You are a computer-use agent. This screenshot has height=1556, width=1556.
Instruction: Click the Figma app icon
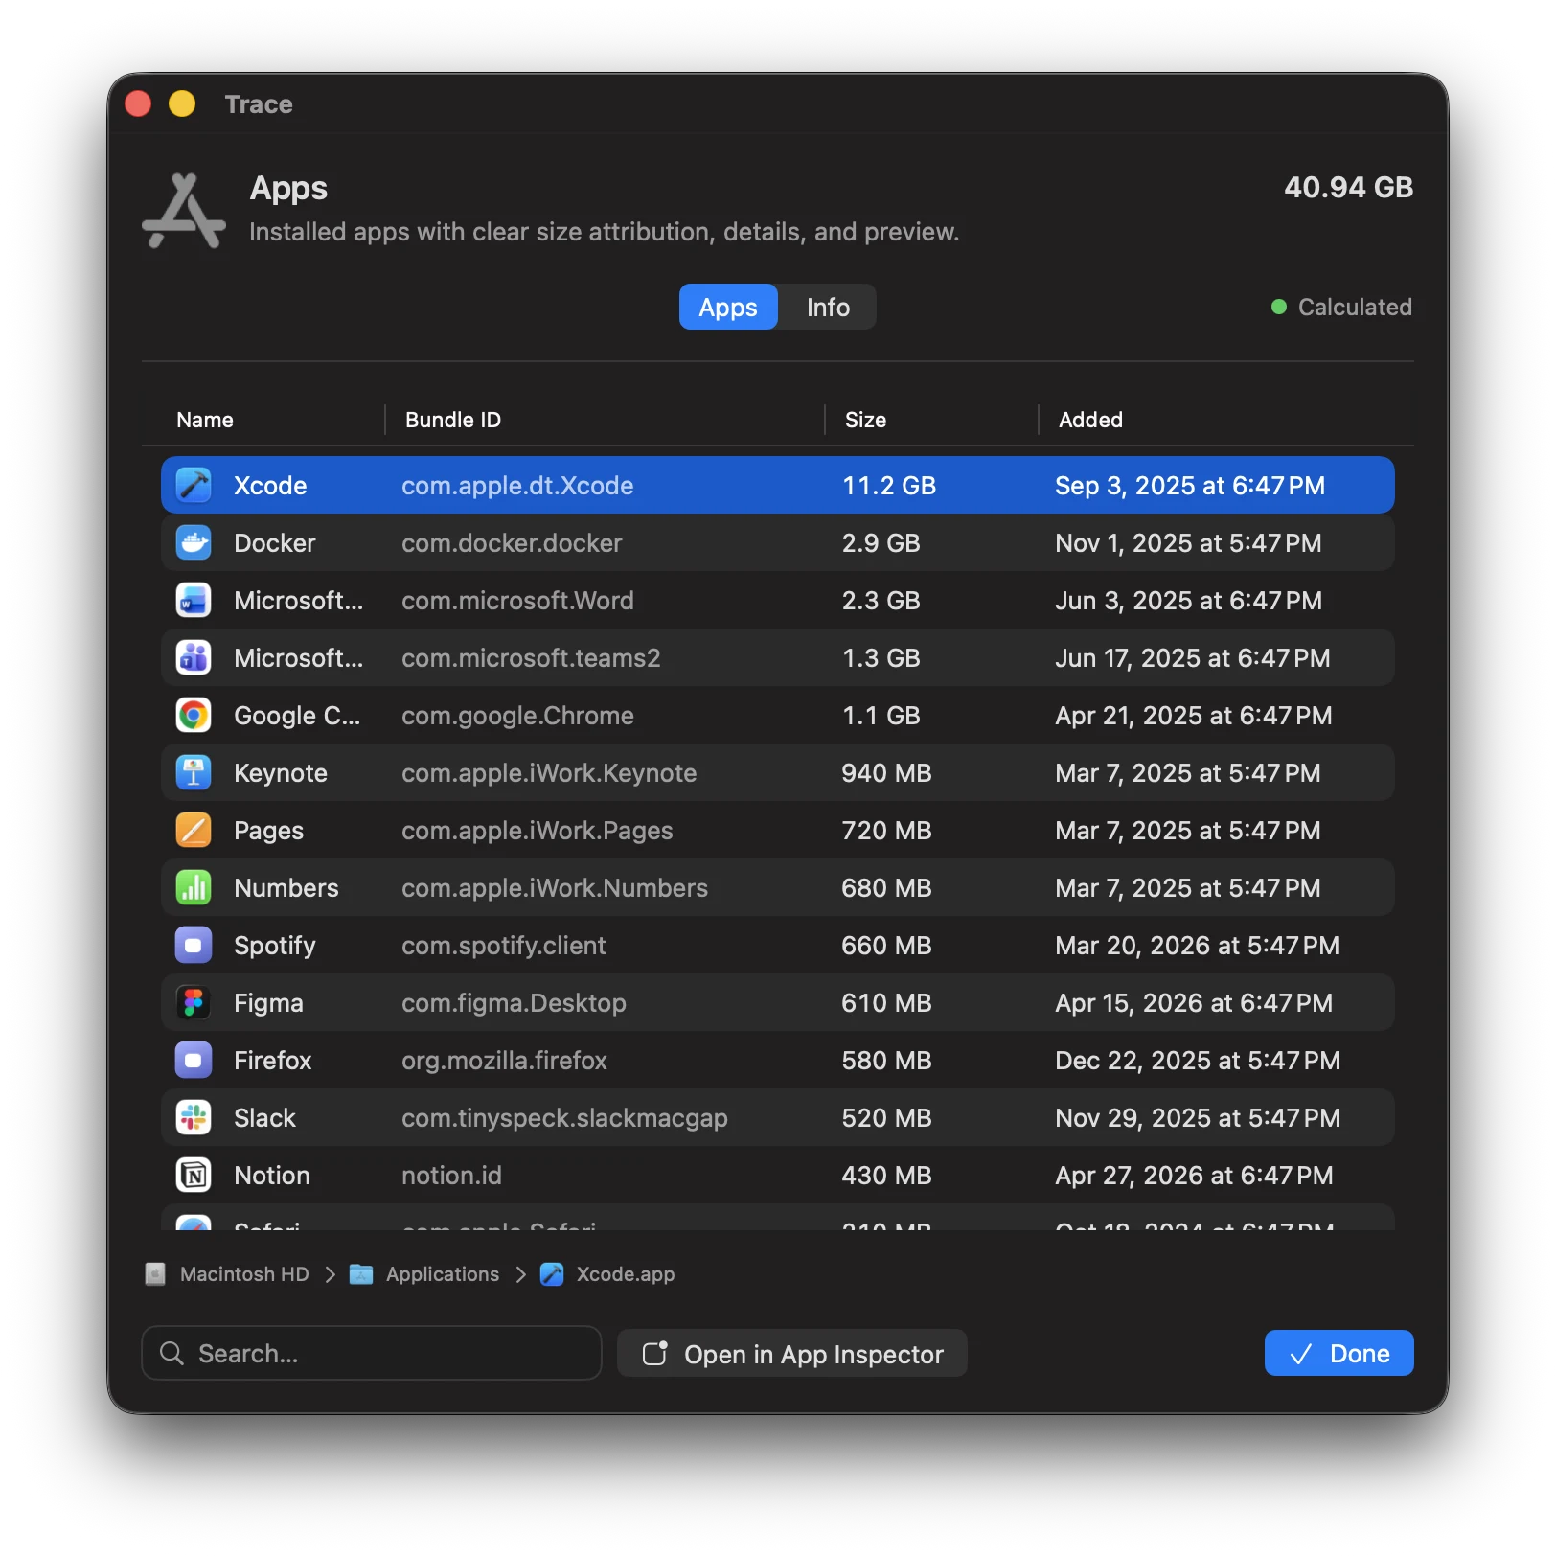click(194, 1003)
